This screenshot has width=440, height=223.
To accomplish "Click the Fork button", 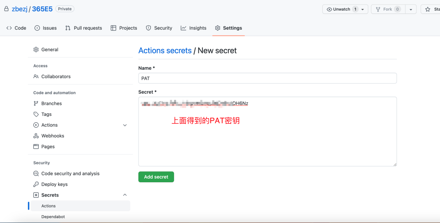I will [388, 9].
